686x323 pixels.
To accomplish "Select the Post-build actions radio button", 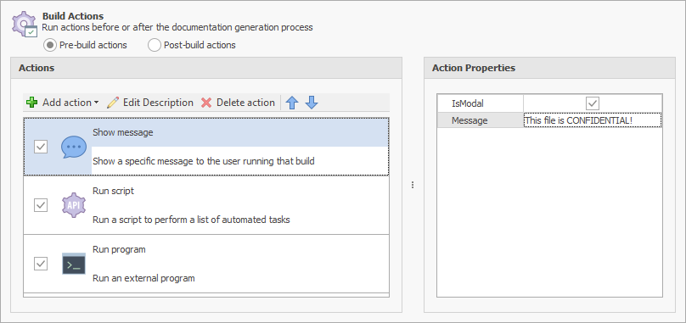I will [x=155, y=45].
